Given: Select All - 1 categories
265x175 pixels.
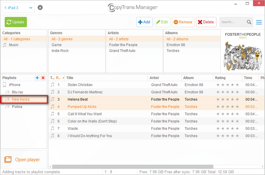Looking at the screenshot, I should 24,39.
